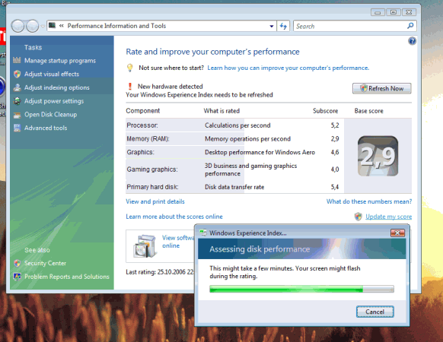Select the Processor row label
This screenshot has width=443, height=342.
[142, 125]
